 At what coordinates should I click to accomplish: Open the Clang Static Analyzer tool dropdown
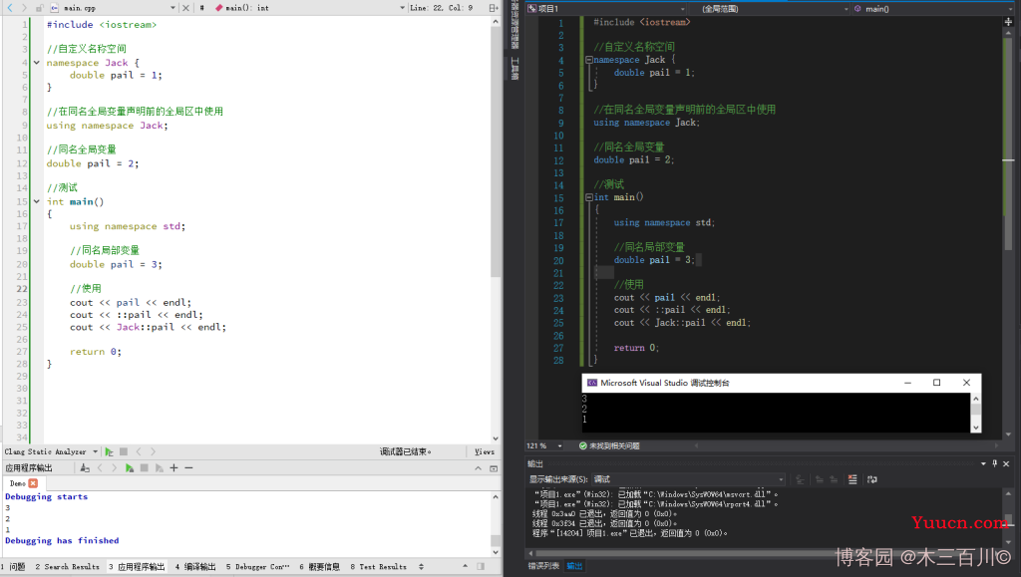pyautogui.click(x=51, y=451)
